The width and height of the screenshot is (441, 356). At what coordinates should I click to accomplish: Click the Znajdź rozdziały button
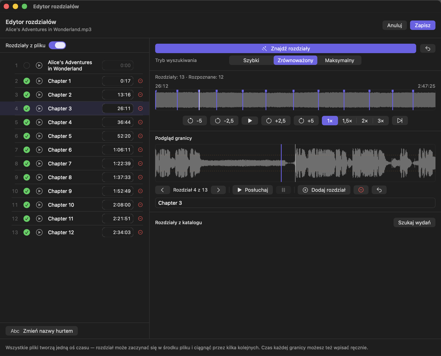click(x=286, y=48)
